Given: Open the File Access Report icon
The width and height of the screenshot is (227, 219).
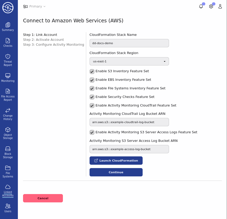Looking at the screenshot, I should click(x=8, y=91).
